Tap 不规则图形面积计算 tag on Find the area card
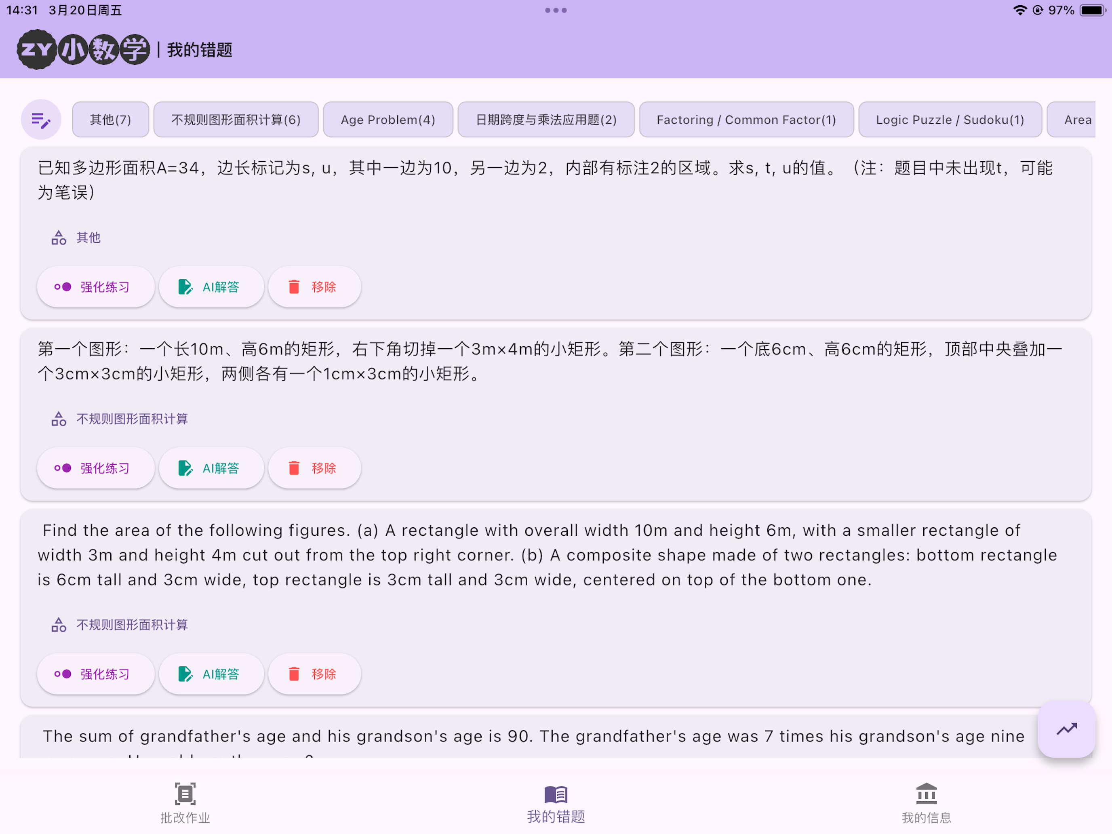Image resolution: width=1112 pixels, height=834 pixels. click(120, 625)
